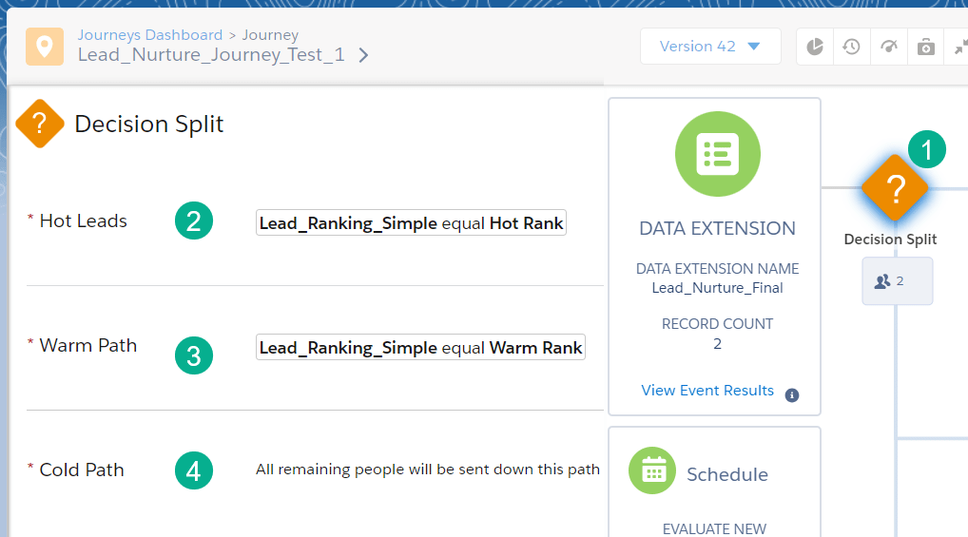This screenshot has width=968, height=537.
Task: Open the journey history clock icon
Action: pos(852,47)
